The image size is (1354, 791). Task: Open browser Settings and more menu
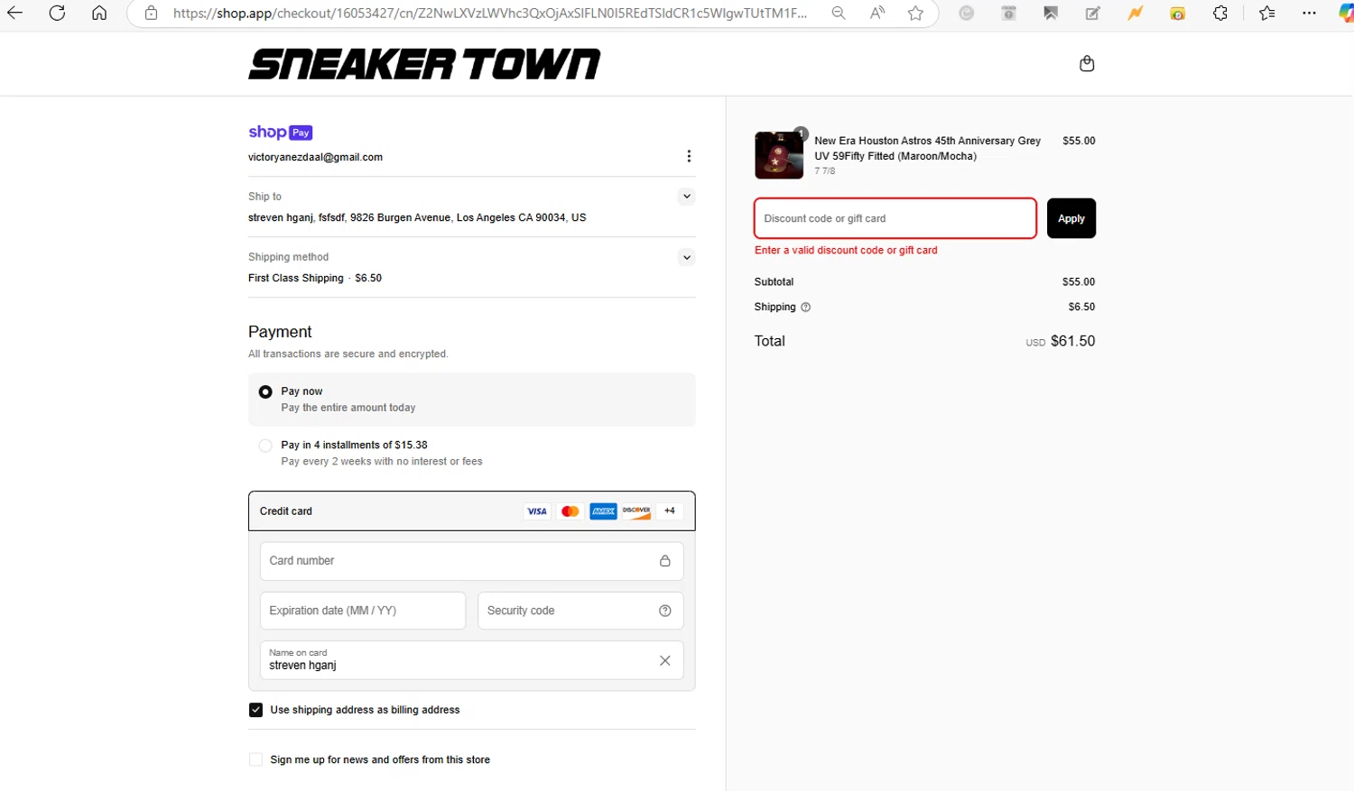tap(1310, 13)
